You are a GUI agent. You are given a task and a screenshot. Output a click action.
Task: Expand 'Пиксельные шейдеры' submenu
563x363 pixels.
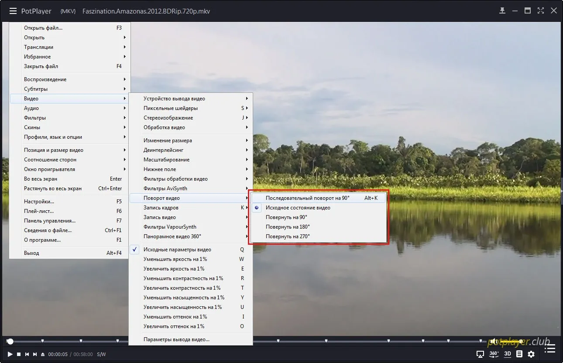pyautogui.click(x=191, y=108)
